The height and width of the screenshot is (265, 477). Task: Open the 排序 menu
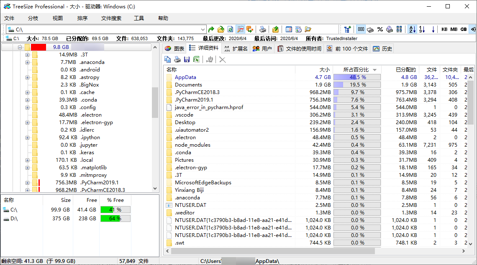click(x=82, y=18)
